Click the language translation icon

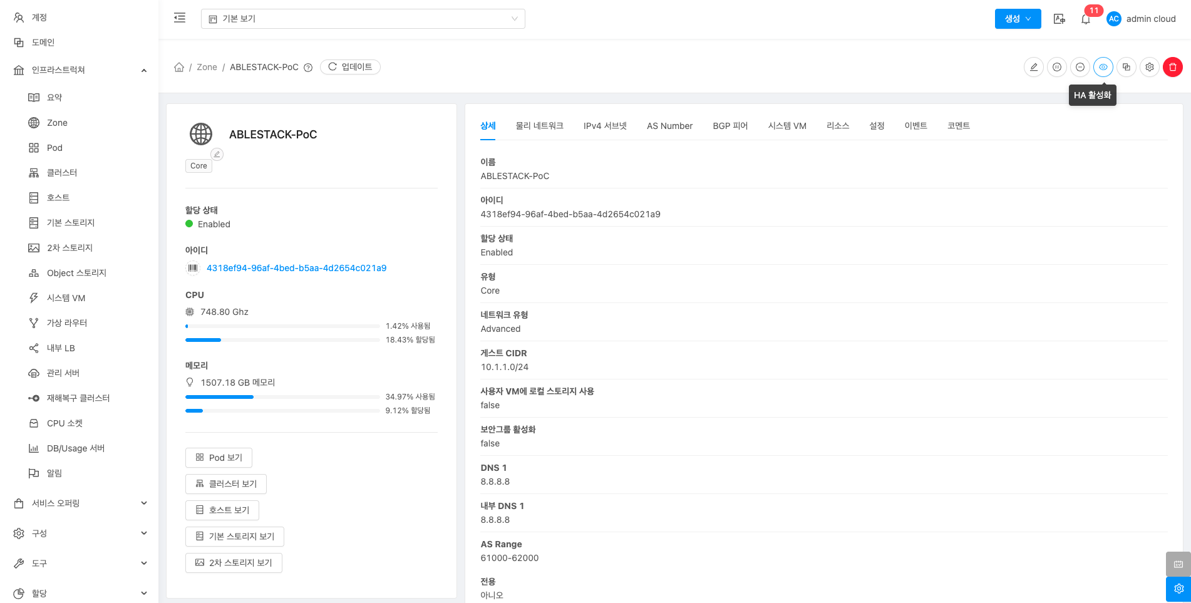pos(1059,19)
